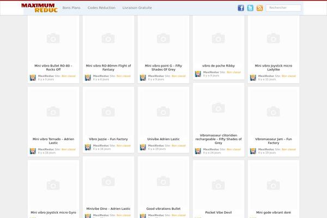This screenshot has height=218, width=327.
Task: Click image placeholder of Mini gode vibrant doré
Action: [x=274, y=185]
